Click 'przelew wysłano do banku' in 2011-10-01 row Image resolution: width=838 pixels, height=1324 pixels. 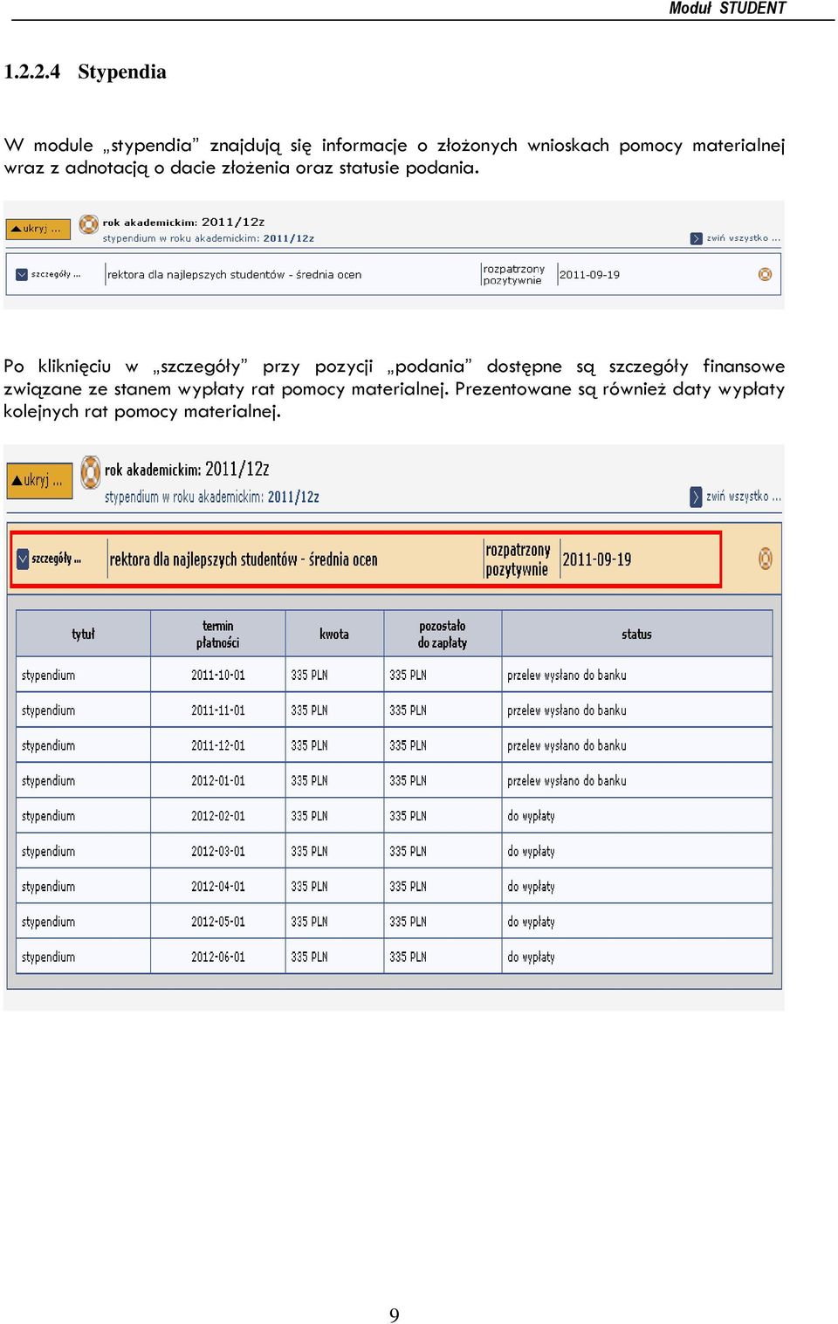[x=567, y=675]
